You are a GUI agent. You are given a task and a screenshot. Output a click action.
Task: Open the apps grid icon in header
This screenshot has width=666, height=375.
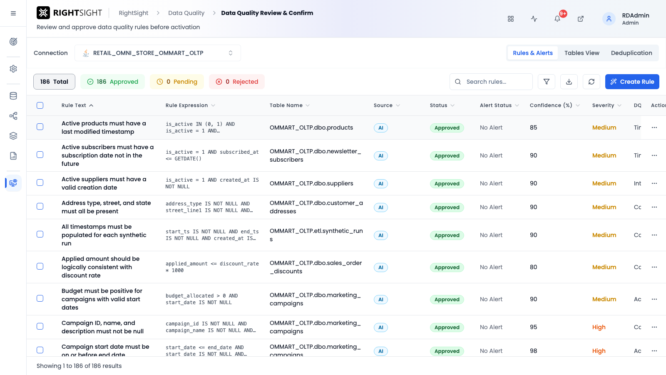(511, 19)
